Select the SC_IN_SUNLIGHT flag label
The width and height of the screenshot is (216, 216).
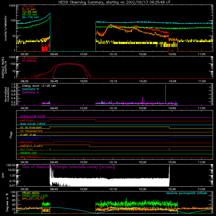[x=31, y=127]
